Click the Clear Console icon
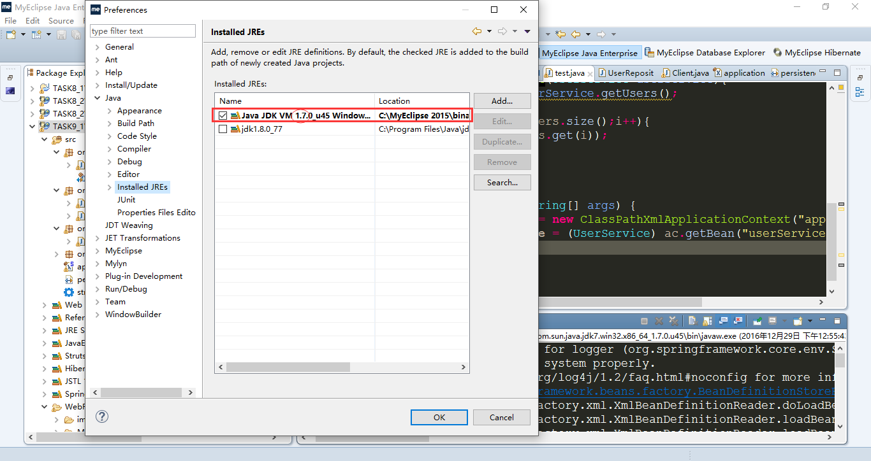The height and width of the screenshot is (461, 871). coord(692,321)
